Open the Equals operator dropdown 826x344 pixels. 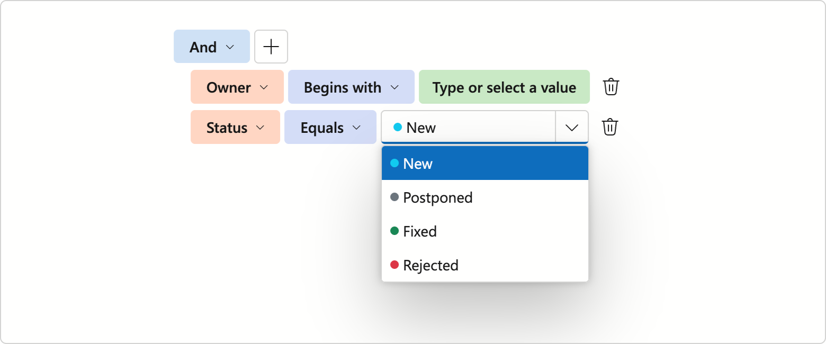(330, 127)
